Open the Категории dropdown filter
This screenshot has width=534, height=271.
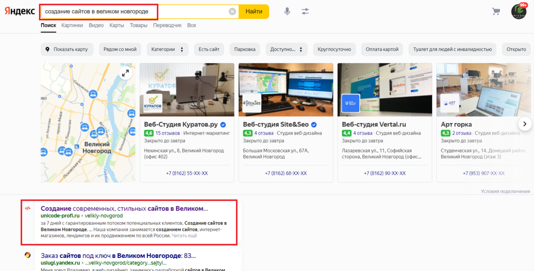pos(167,49)
